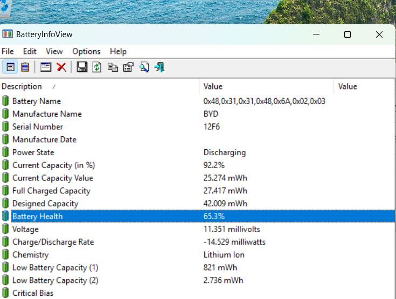This screenshot has width=396, height=299.
Task: Open battery log view clipboard icon
Action: (25, 67)
